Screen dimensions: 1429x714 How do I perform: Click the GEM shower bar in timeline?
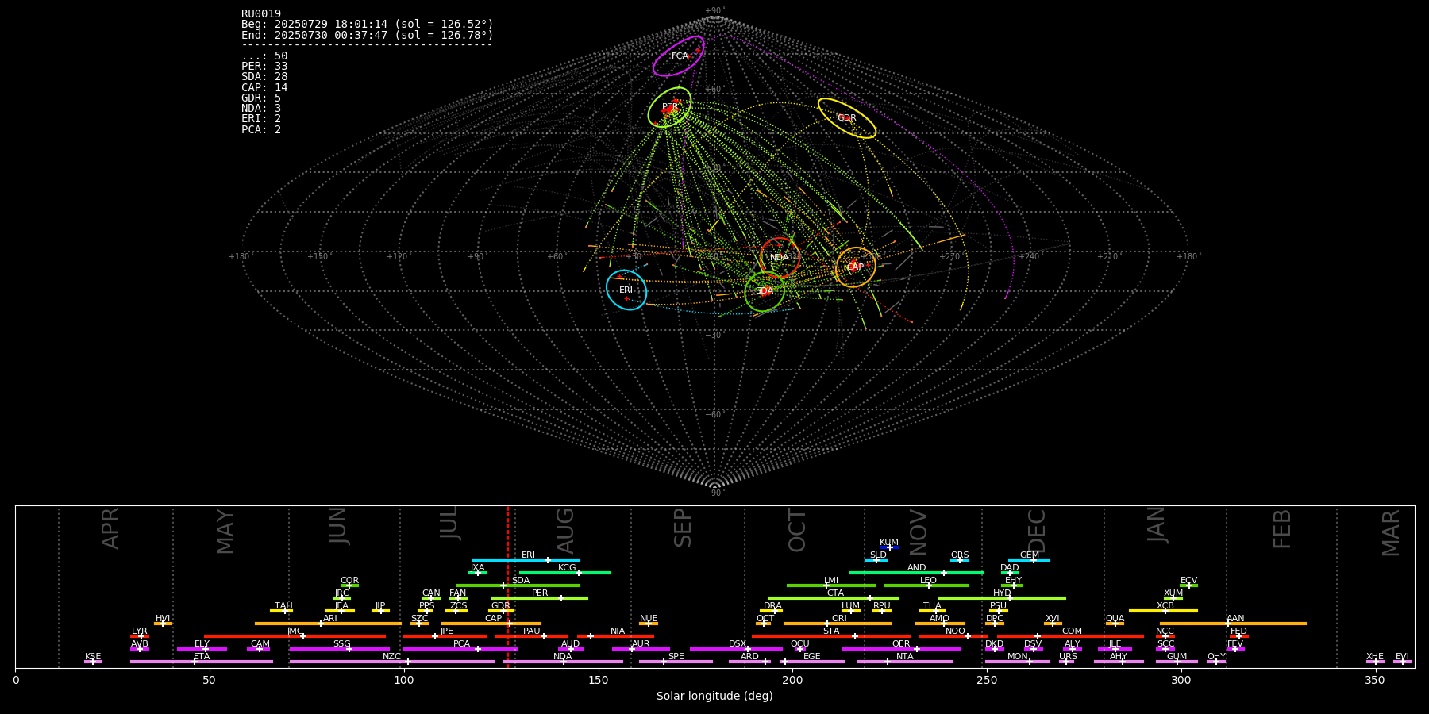pos(1029,560)
